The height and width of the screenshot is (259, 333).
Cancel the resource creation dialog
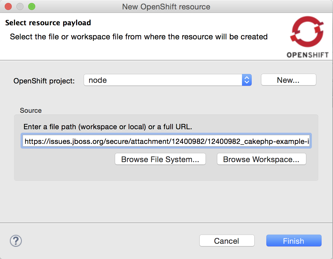(x=227, y=241)
